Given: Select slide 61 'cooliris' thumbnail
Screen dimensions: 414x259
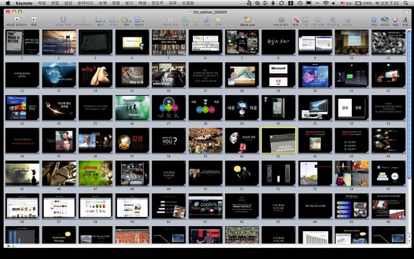Looking at the screenshot, I should coord(206,206).
